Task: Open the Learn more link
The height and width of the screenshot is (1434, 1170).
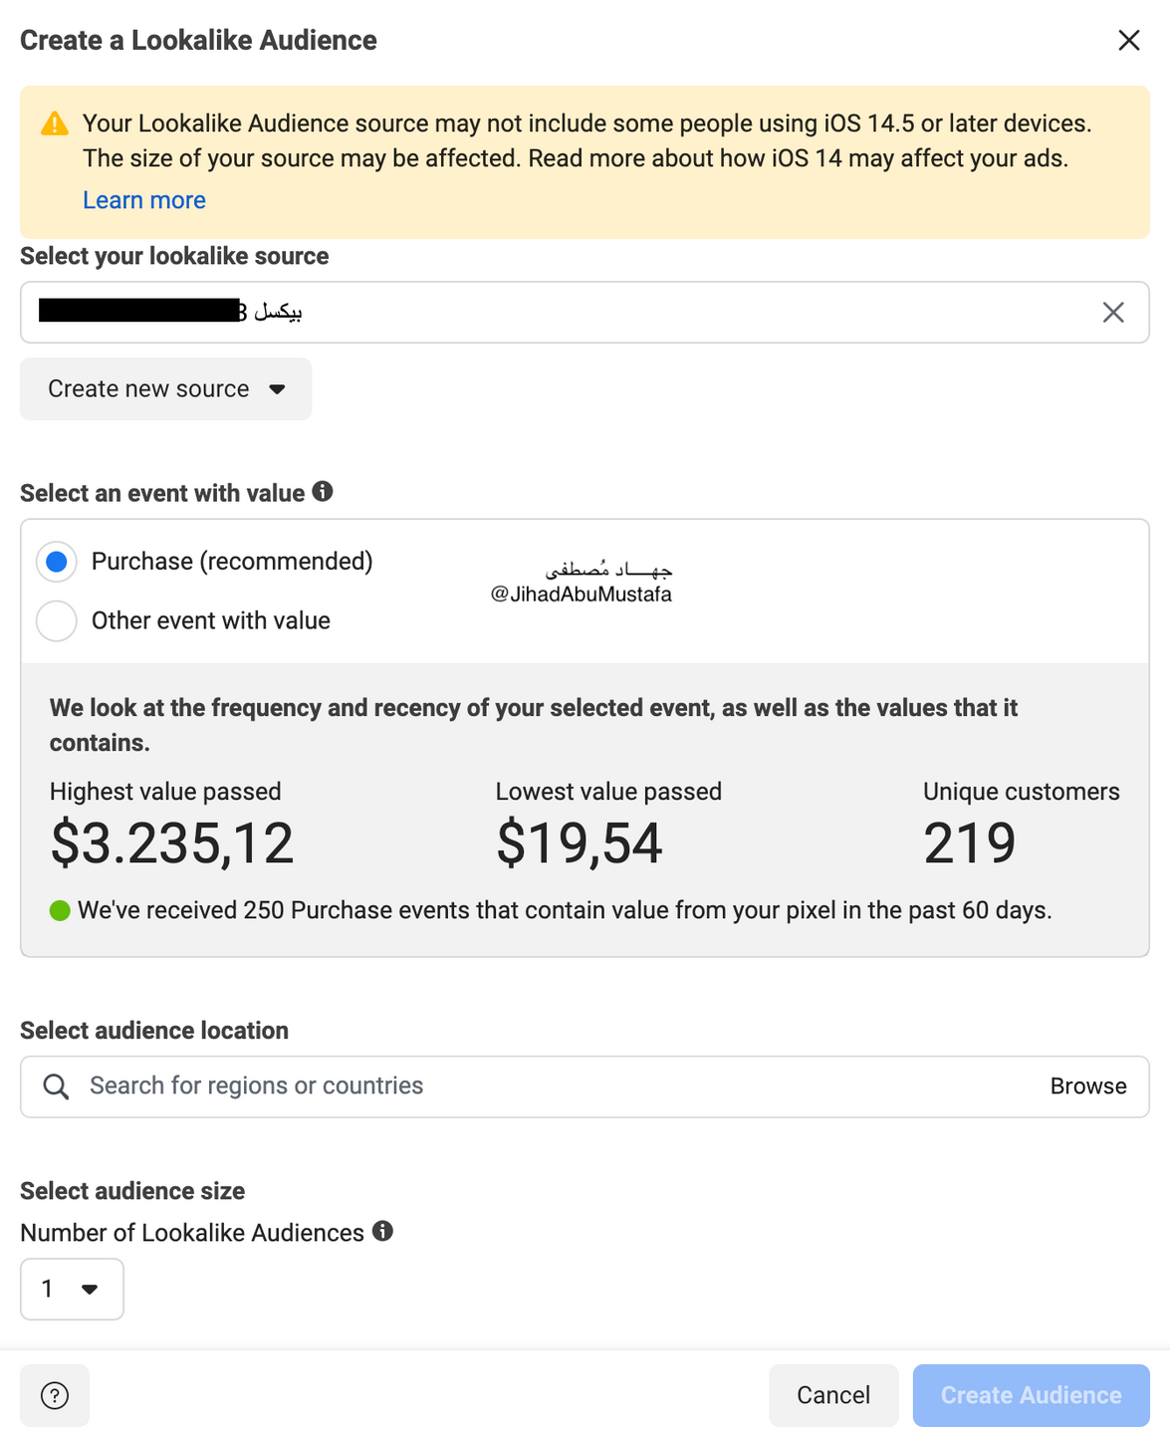Action: tap(144, 200)
